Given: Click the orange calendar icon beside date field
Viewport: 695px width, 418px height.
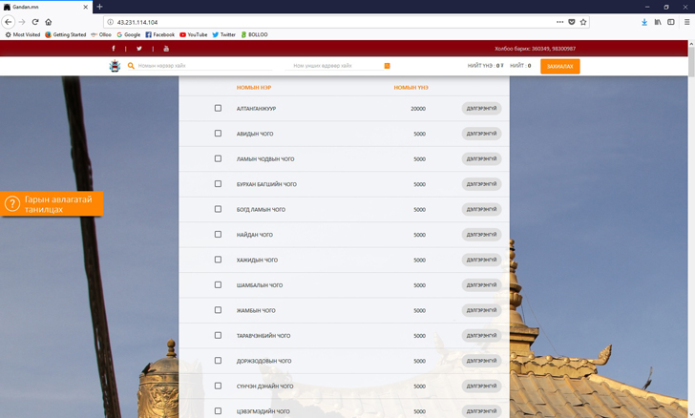Looking at the screenshot, I should 387,66.
